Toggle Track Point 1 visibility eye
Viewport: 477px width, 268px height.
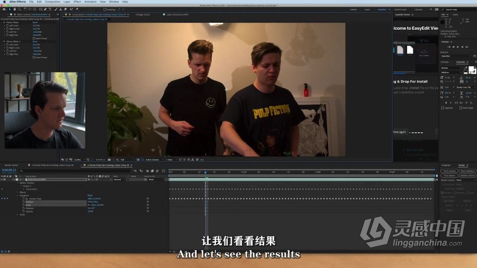[x=2, y=189]
